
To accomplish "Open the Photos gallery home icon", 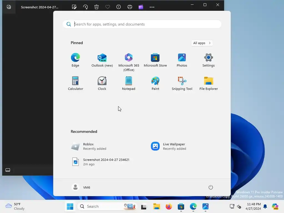I will (9, 7).
